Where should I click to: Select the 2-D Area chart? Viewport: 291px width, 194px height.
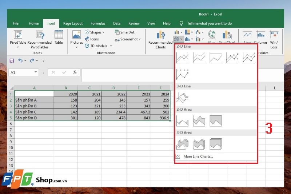pos(183,121)
